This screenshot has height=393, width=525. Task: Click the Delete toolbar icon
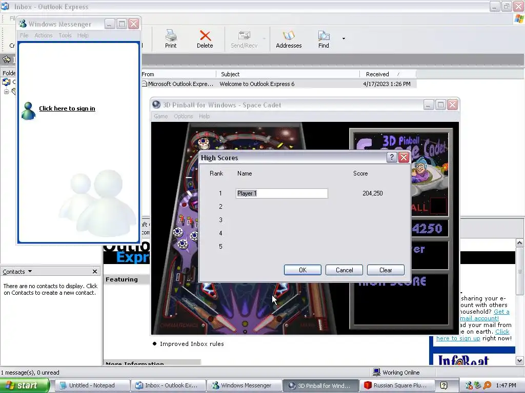click(205, 39)
